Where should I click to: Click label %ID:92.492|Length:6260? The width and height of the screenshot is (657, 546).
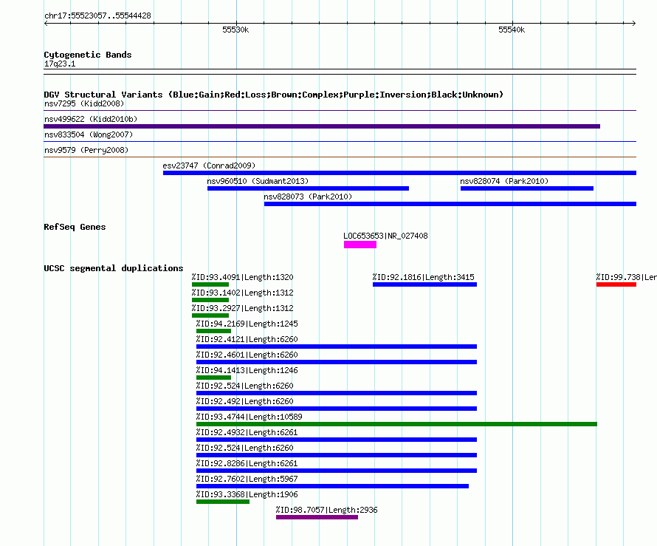pos(244,401)
